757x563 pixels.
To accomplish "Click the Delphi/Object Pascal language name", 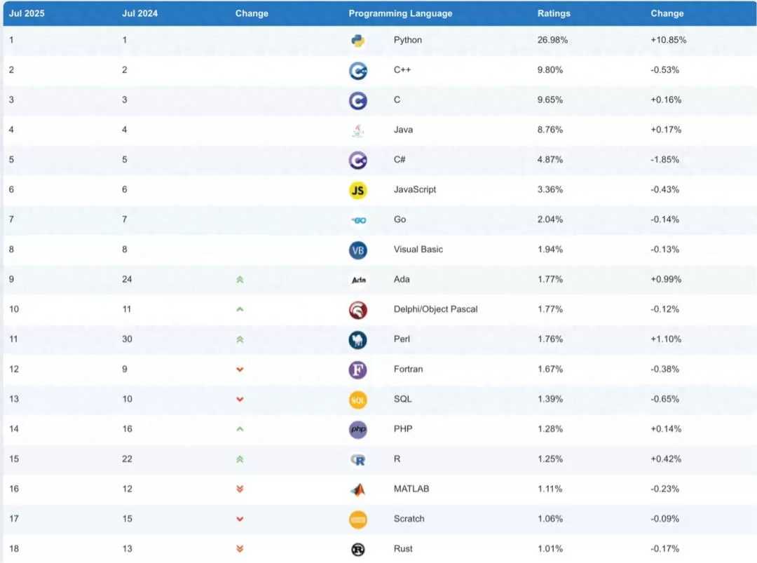I will point(435,309).
